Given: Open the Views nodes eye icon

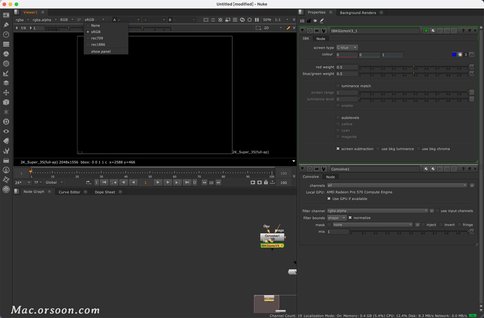Looking at the screenshot, I should click(x=6, y=131).
